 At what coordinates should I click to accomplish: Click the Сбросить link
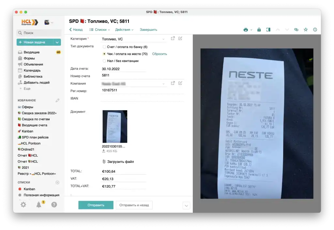coord(159,54)
